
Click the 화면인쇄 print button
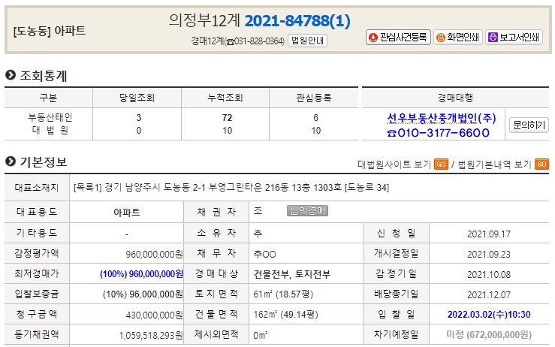(x=458, y=38)
